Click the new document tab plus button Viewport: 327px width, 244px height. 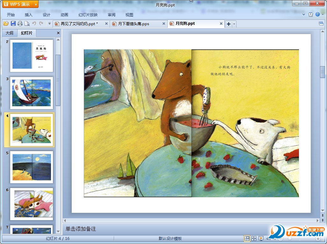229,24
